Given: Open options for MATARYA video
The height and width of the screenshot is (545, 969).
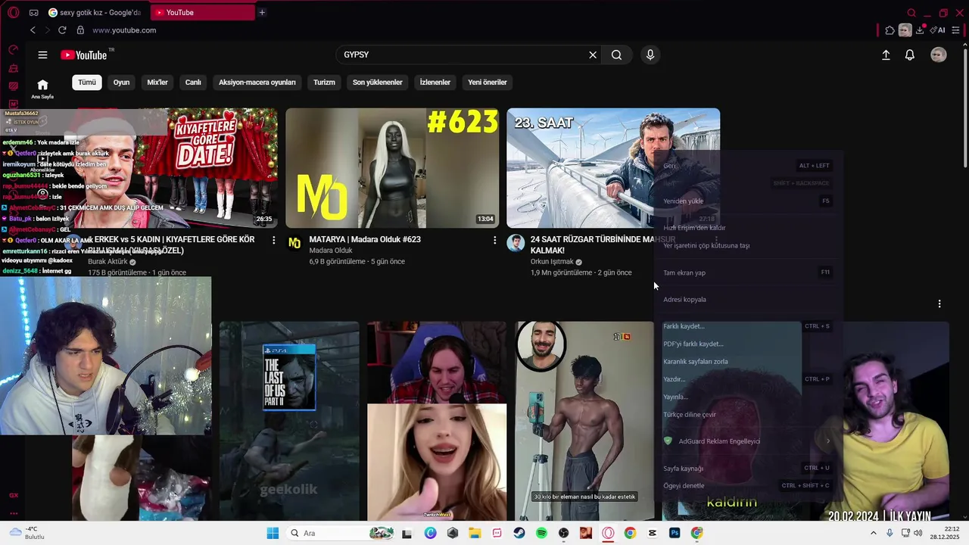Looking at the screenshot, I should click(495, 240).
